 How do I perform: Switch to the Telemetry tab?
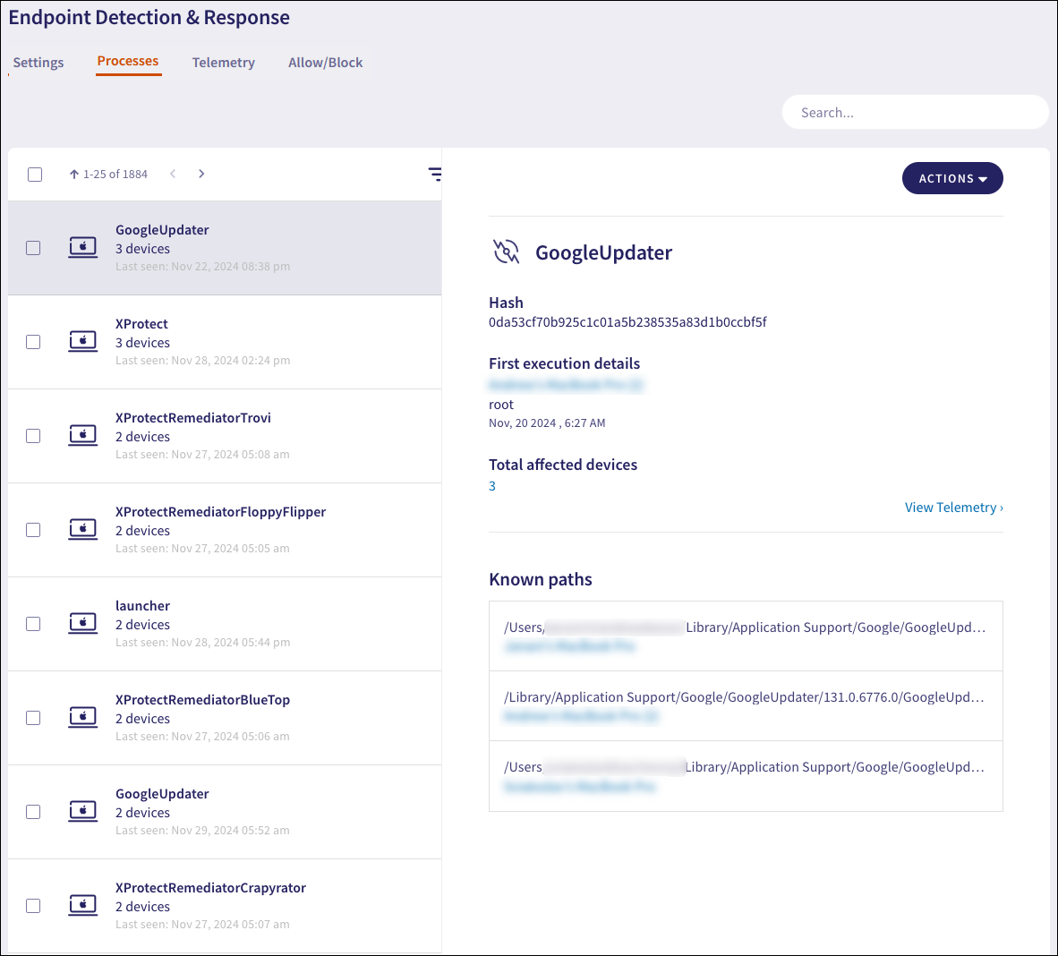tap(223, 63)
